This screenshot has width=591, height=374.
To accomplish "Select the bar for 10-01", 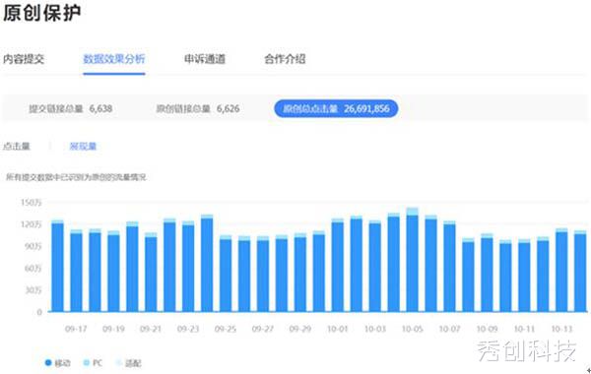I will pyautogui.click(x=337, y=265).
